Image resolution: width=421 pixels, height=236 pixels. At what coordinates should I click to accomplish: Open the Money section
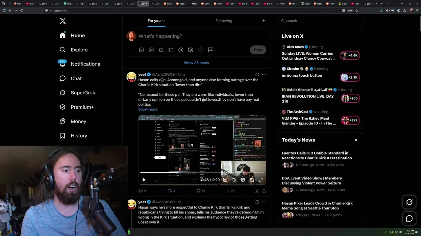click(73, 121)
